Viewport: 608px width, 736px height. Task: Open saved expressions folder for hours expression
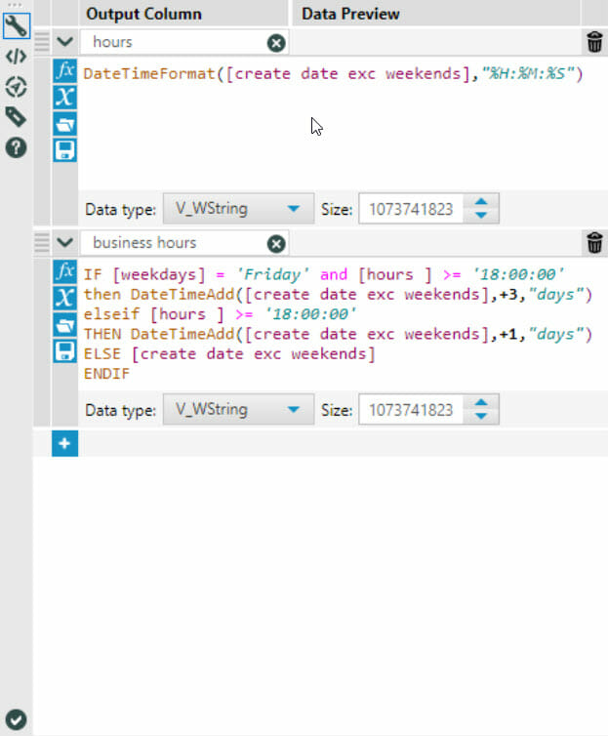[x=64, y=123]
